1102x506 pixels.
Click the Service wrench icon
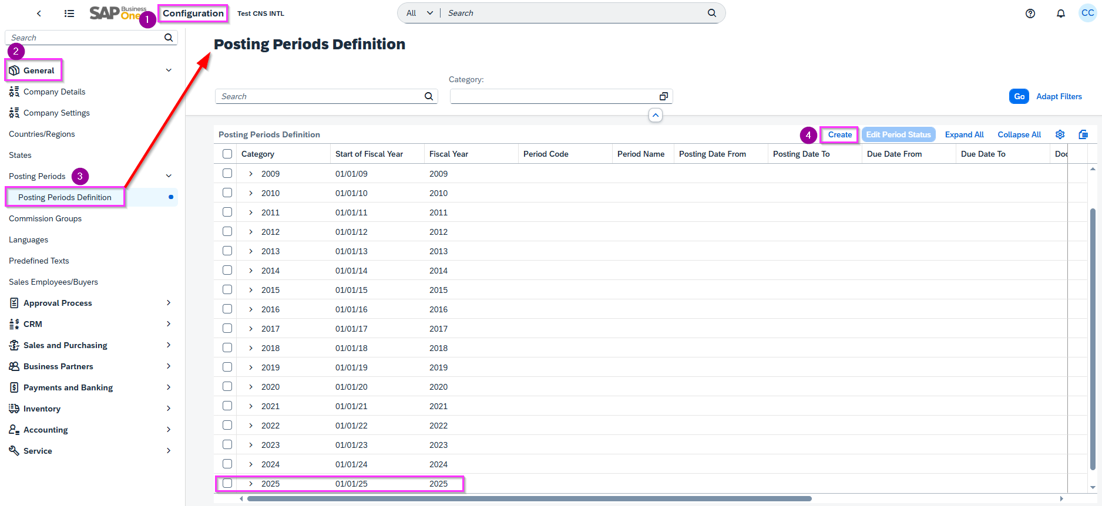tap(14, 451)
